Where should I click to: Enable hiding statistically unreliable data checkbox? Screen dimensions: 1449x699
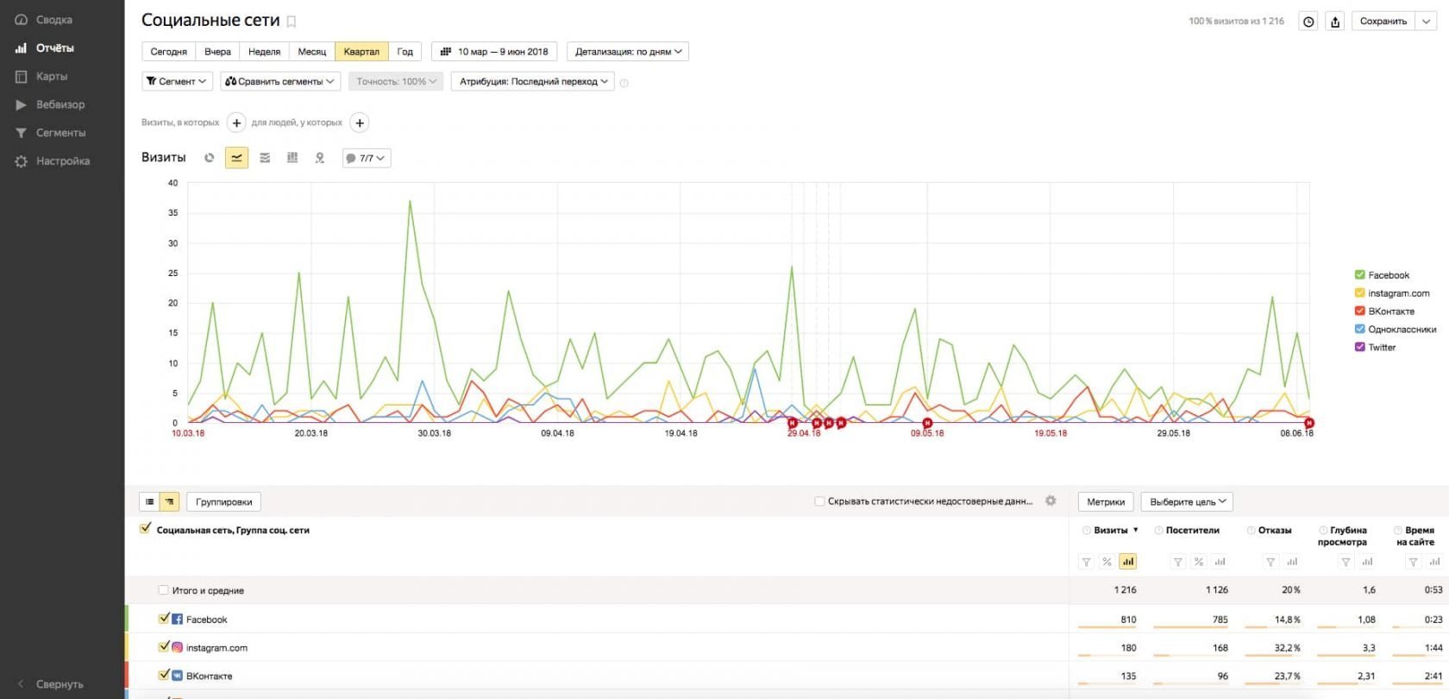pyautogui.click(x=819, y=501)
